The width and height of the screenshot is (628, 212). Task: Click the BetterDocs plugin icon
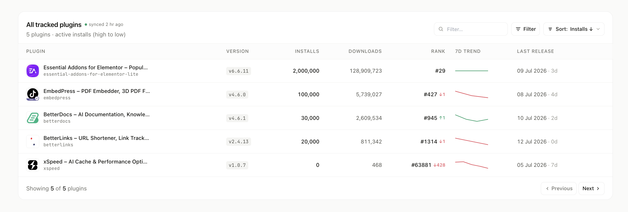[33, 118]
